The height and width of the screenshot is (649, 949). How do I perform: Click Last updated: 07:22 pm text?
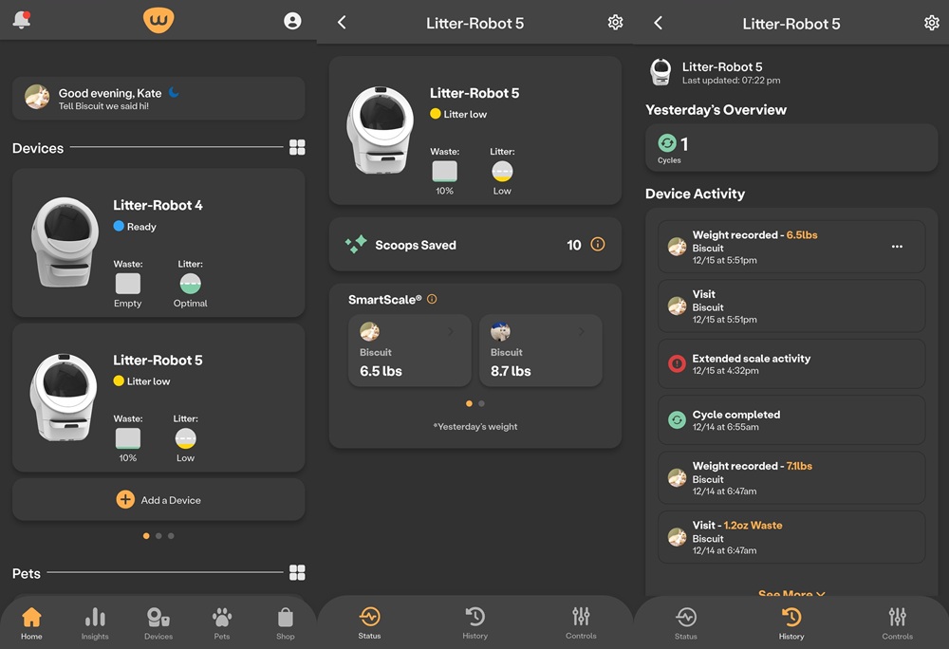[731, 81]
